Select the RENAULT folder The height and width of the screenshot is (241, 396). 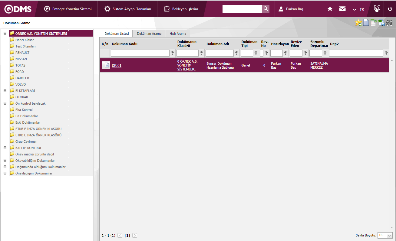[x=22, y=53]
